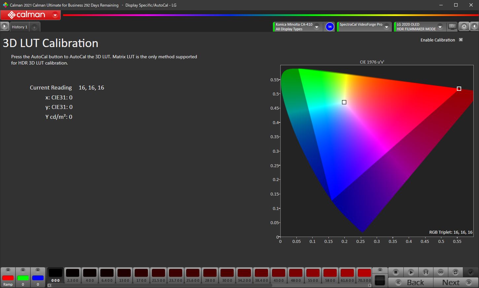The width and height of the screenshot is (479, 288).
Task: Select the blue channel button labeled 0
Action: [x=38, y=278]
